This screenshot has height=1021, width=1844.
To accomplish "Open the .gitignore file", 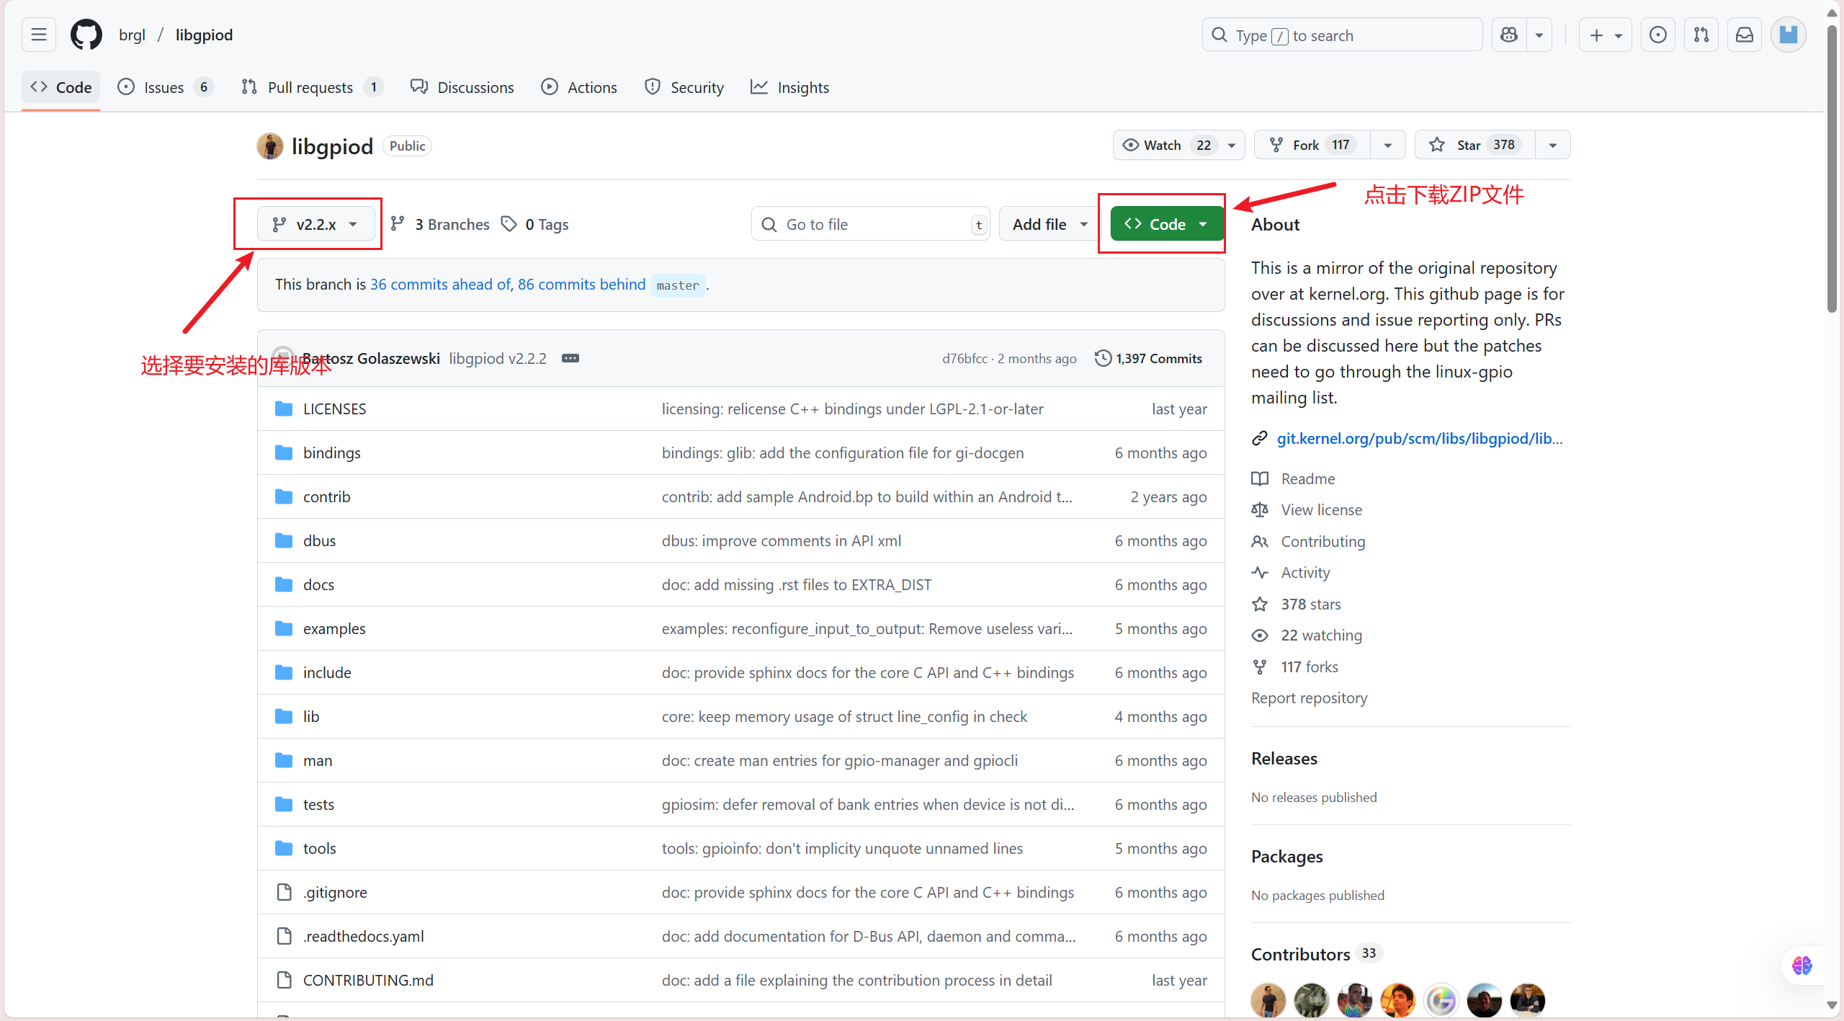I will 335,892.
